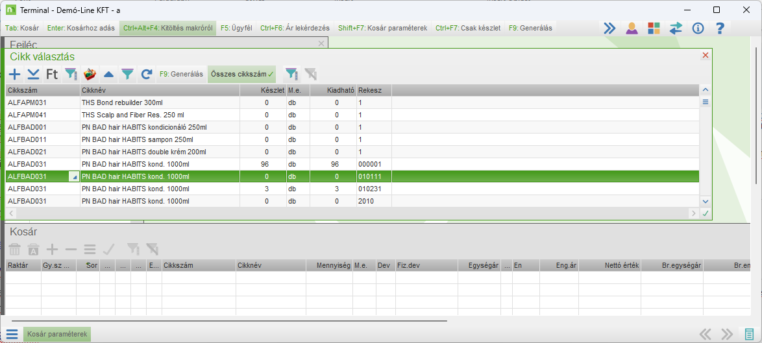Screen dimensions: 762x343
Task: Click the blue refresh arrow icon
Action: point(146,74)
